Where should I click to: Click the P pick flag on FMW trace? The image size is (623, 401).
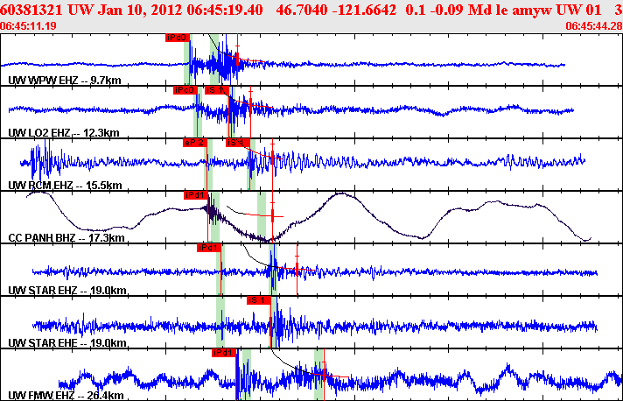223,353
